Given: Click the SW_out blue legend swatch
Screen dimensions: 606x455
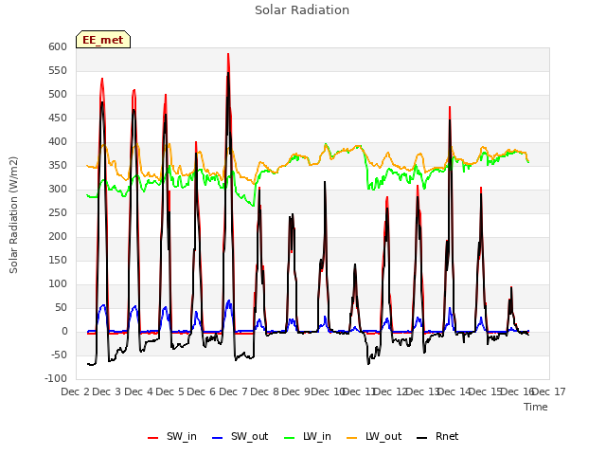Looking at the screenshot, I should pyautogui.click(x=218, y=438).
